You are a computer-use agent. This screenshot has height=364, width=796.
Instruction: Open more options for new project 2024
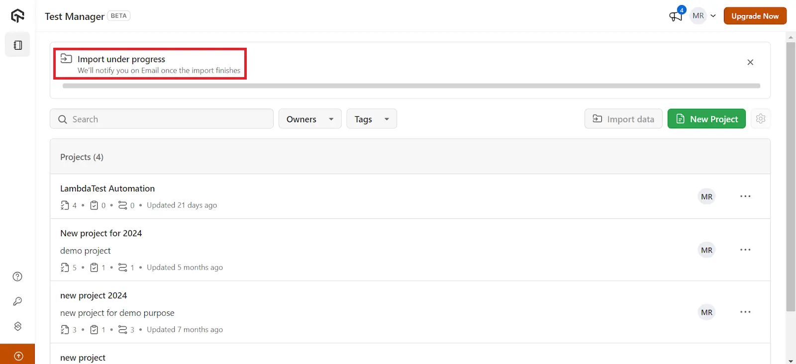[745, 312]
